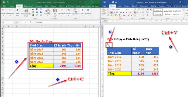The height and width of the screenshot is (97, 188).
Task: Click Format Painter in Word clipboard group
Action: 108,15
